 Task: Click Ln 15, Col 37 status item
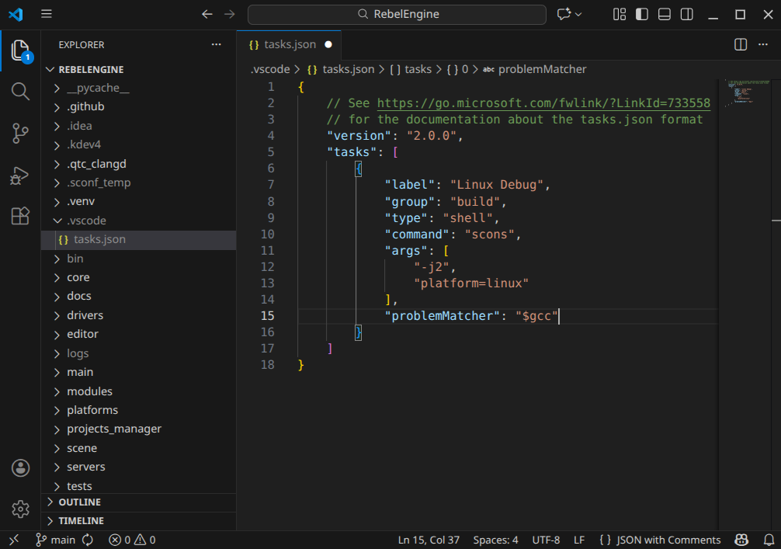tap(429, 540)
